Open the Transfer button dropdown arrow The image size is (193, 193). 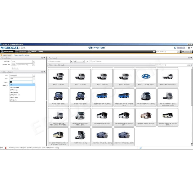[191, 52]
